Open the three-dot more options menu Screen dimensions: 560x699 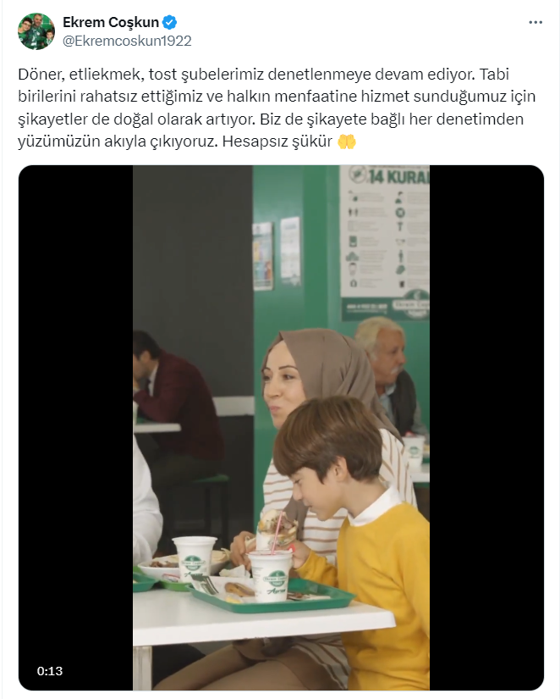point(535,22)
